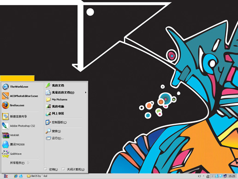Click the taskbar clock 15:25
This screenshot has width=238, height=179.
(x=232, y=176)
